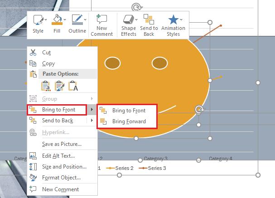Expand the Style dropdown arrow
275x198 pixels.
click(46, 19)
